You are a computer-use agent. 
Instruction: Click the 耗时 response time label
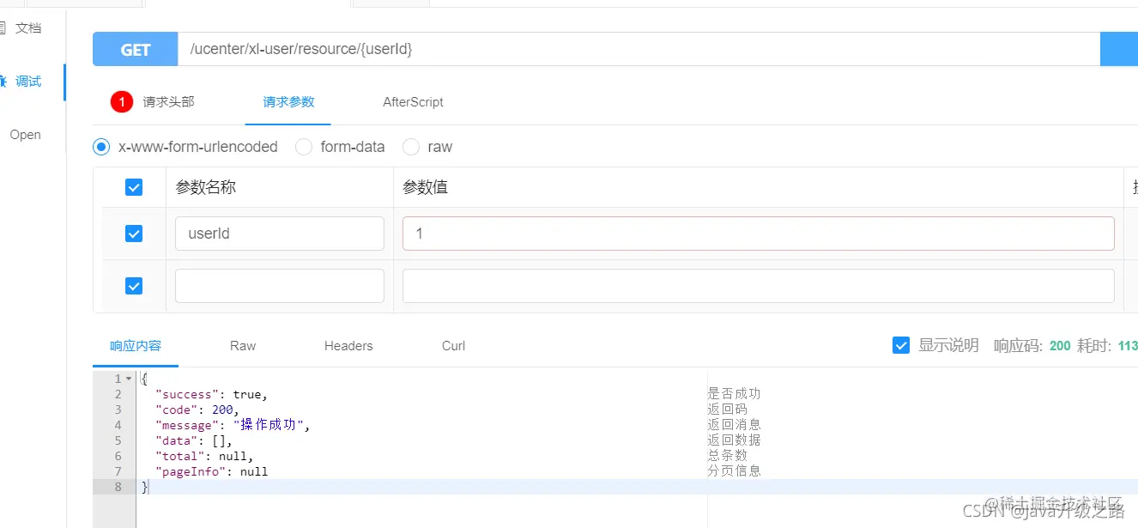tap(1094, 346)
